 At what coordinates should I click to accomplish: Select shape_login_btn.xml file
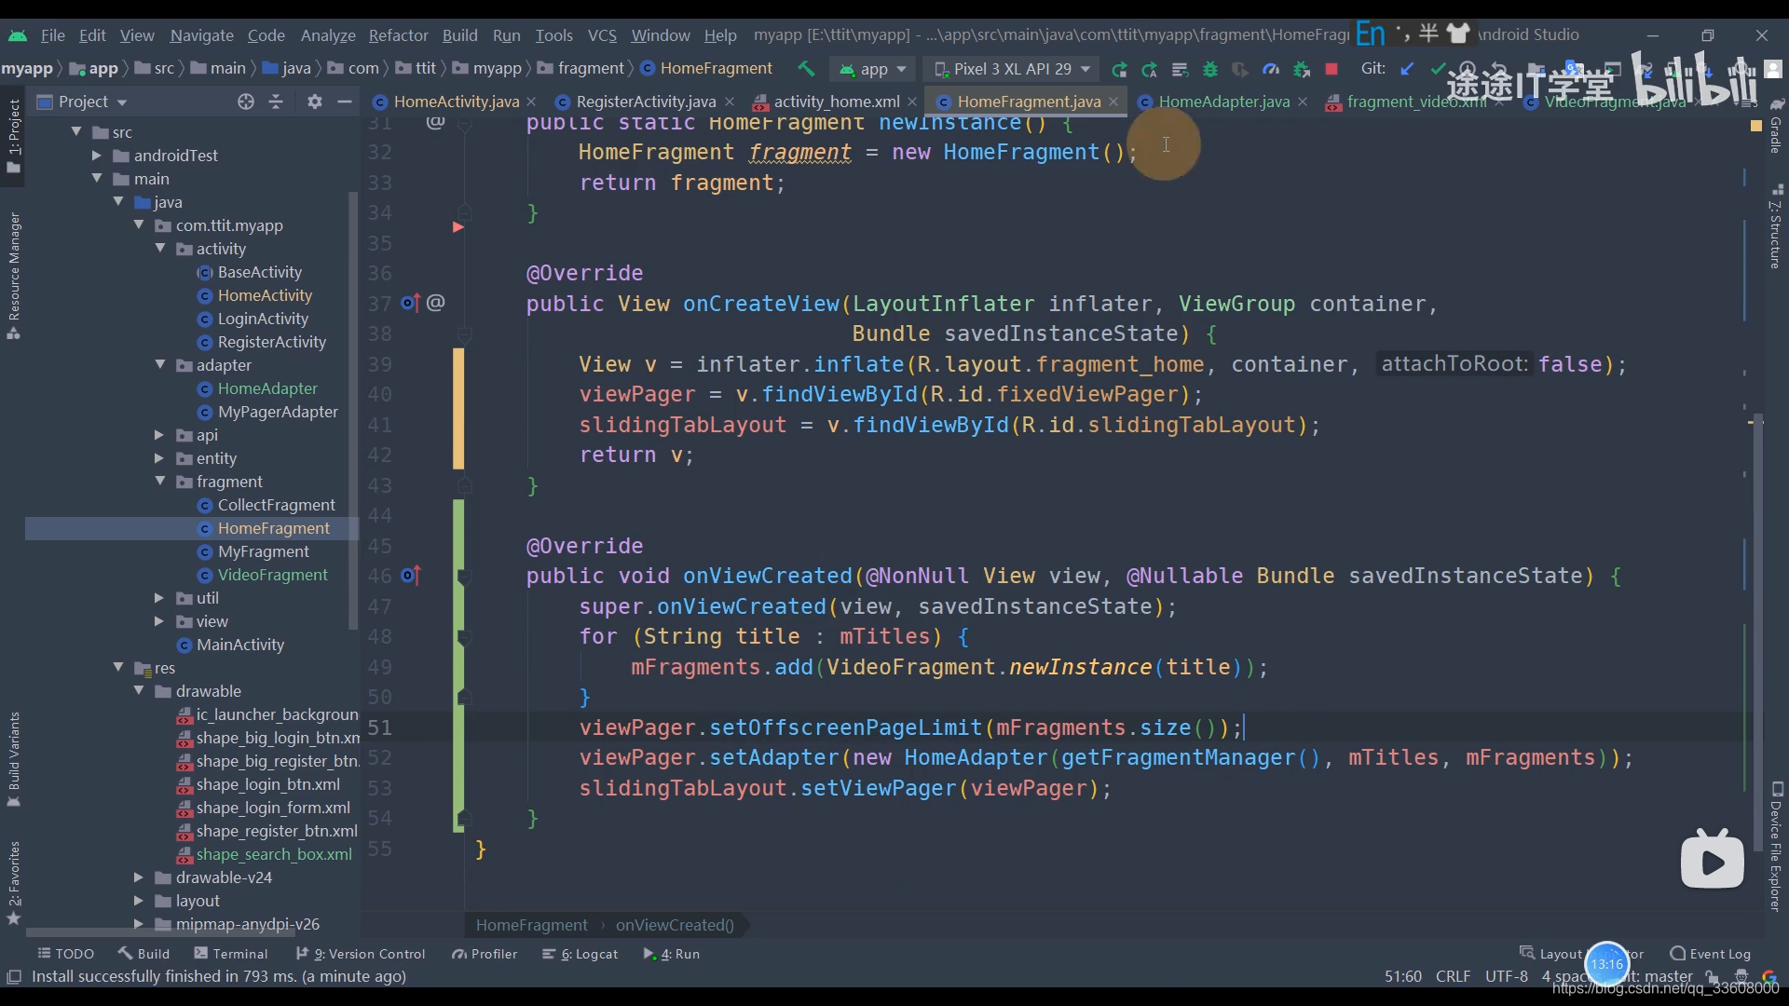(x=267, y=784)
